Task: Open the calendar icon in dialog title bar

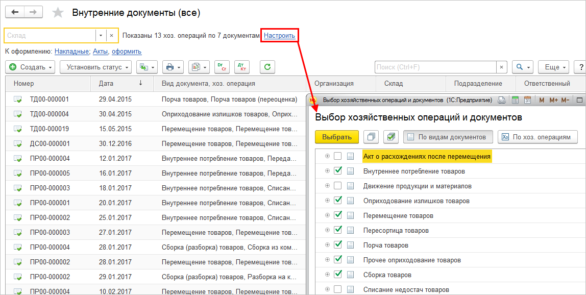Action: click(527, 100)
